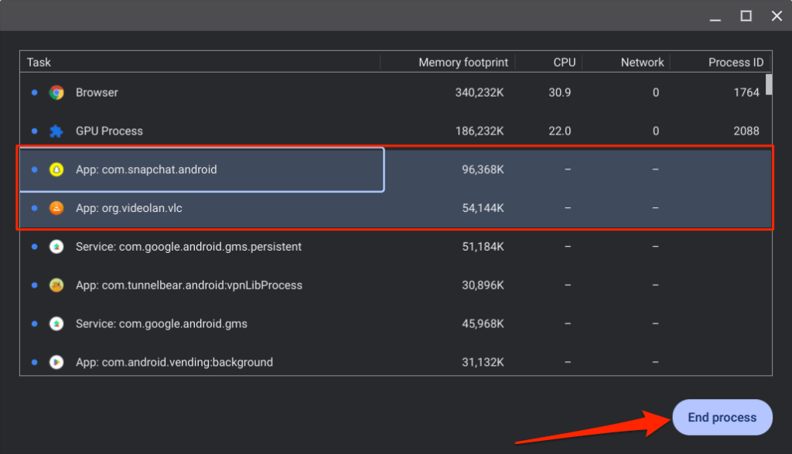The image size is (792, 454).
Task: Click the gms.persistent service icon
Action: 56,247
